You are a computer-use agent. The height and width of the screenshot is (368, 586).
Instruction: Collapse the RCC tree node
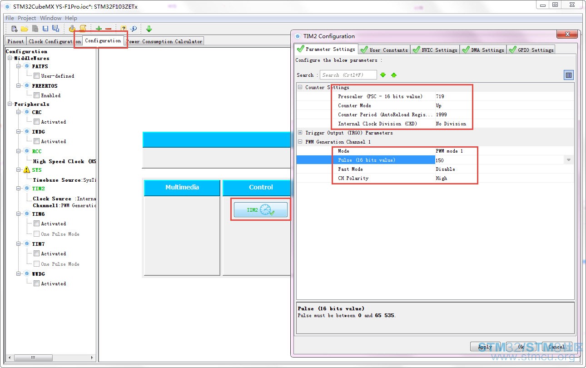tap(19, 151)
